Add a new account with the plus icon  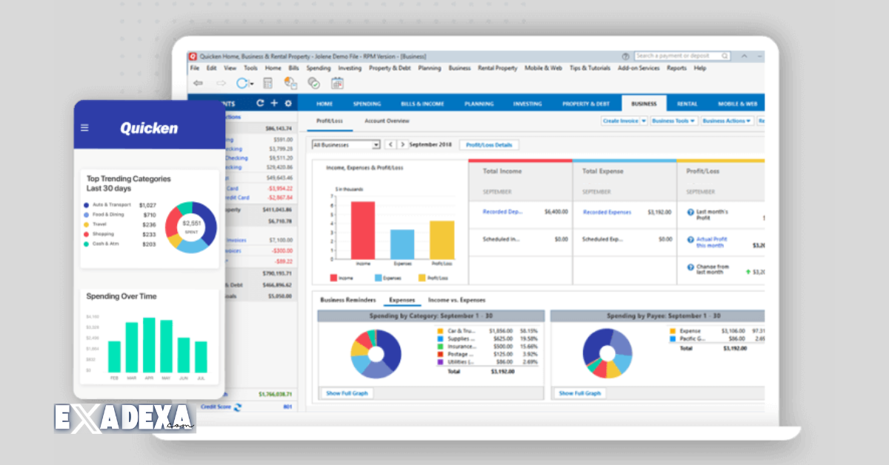(274, 104)
